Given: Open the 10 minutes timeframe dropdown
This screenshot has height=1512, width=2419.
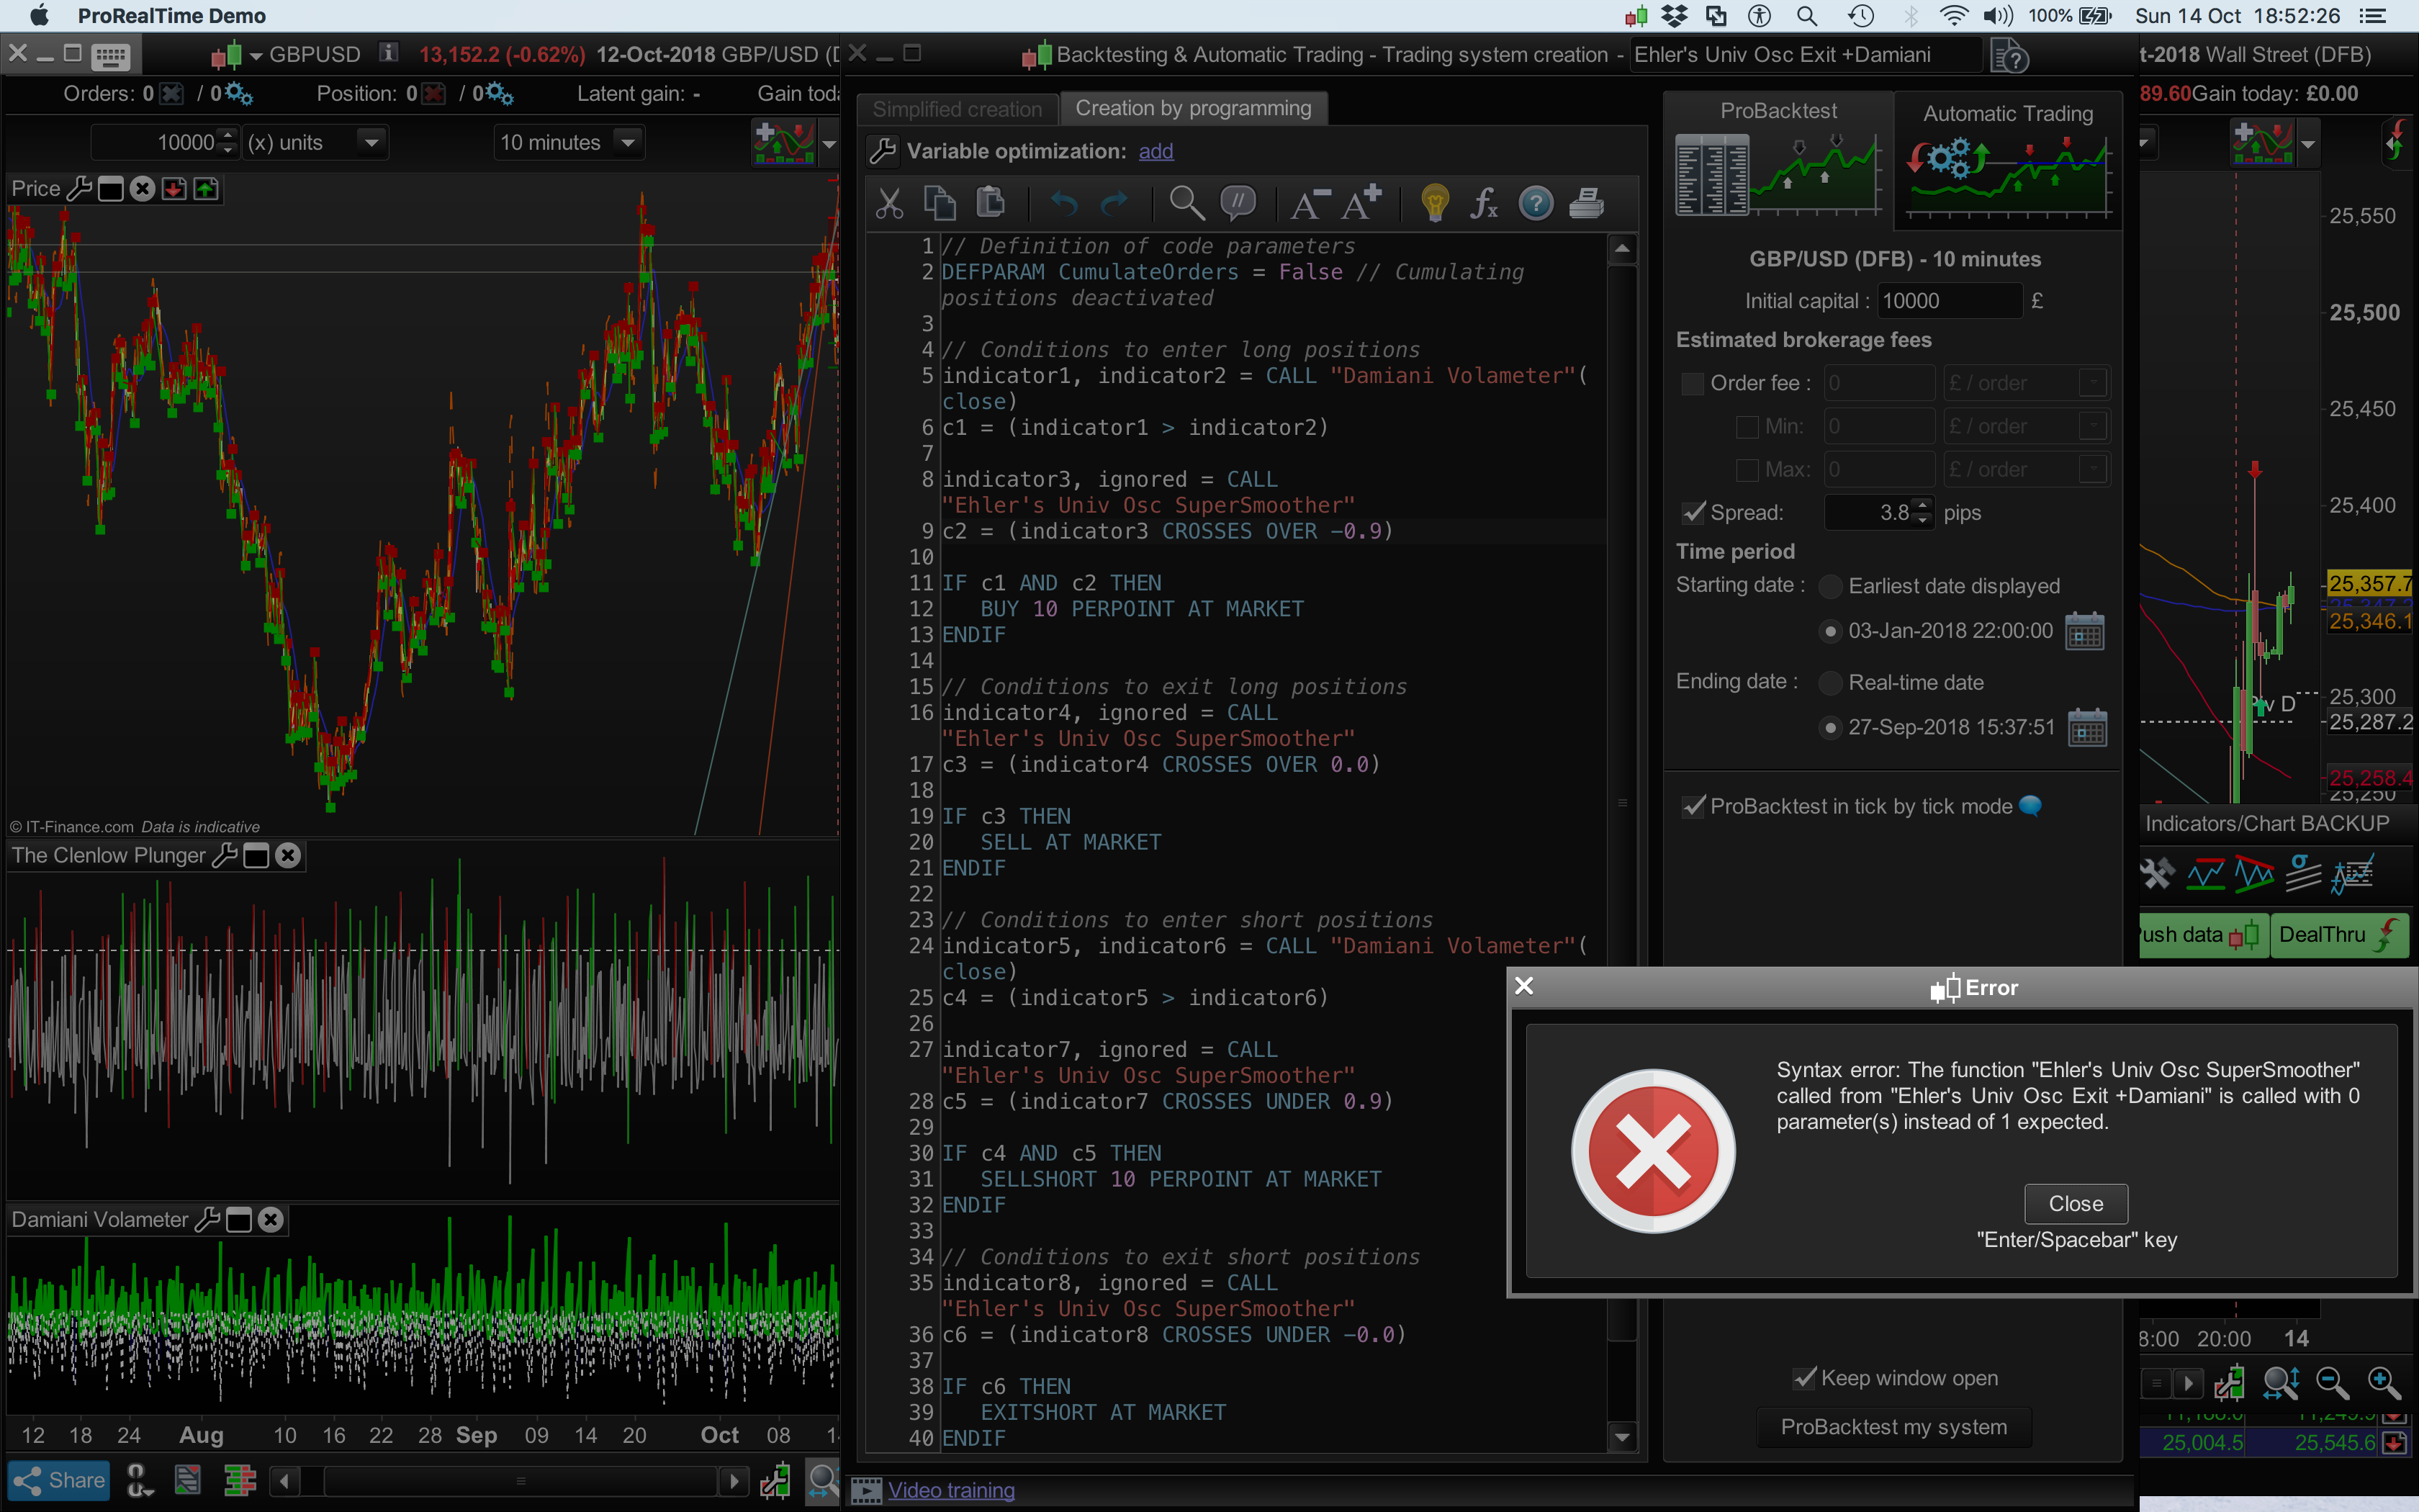Looking at the screenshot, I should coord(628,143).
